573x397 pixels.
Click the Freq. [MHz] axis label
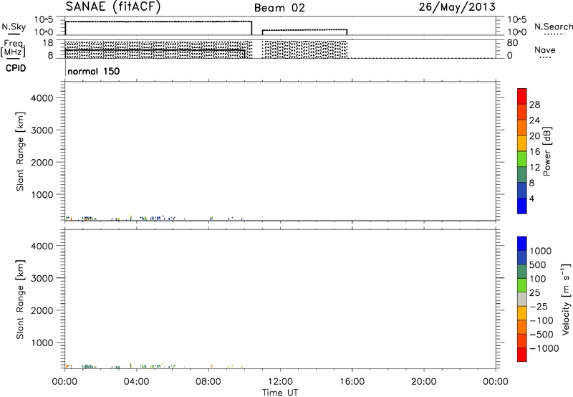tap(13, 48)
